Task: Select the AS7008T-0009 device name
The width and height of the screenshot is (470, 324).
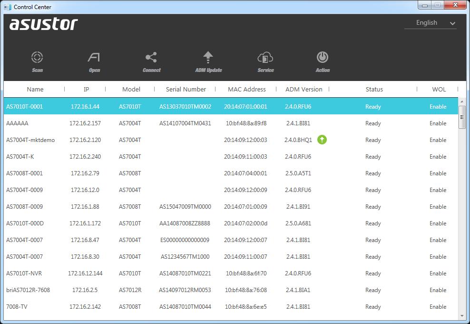Action: (x=25, y=207)
